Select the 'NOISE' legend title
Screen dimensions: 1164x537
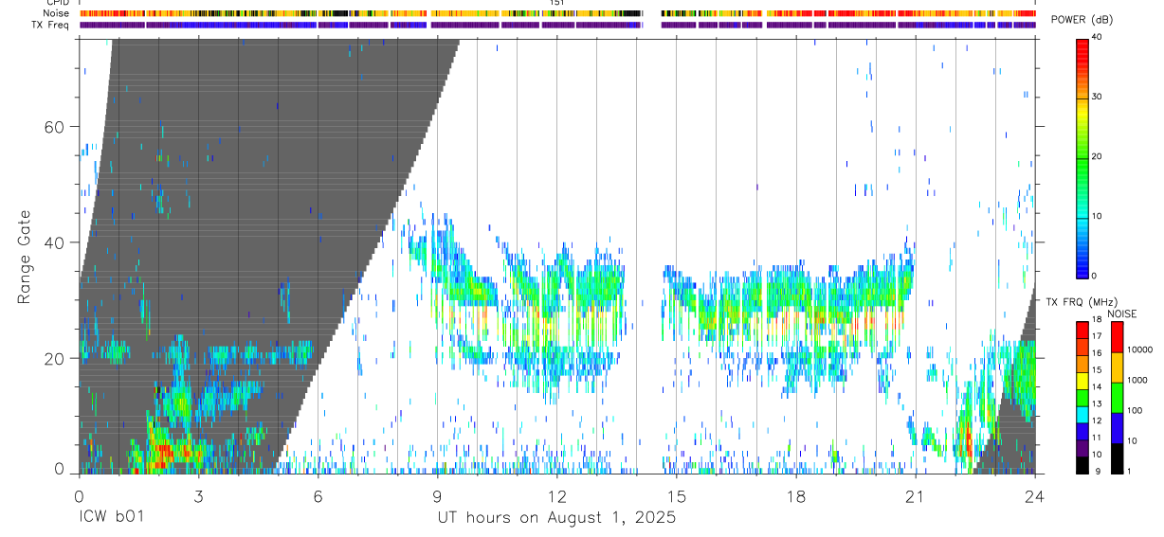(x=1121, y=313)
